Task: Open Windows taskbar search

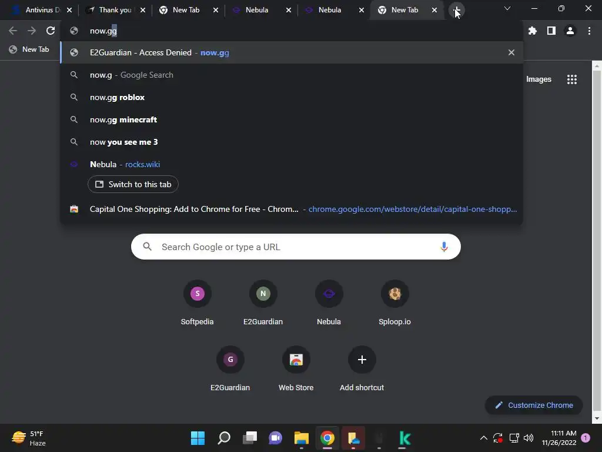Action: [x=224, y=438]
